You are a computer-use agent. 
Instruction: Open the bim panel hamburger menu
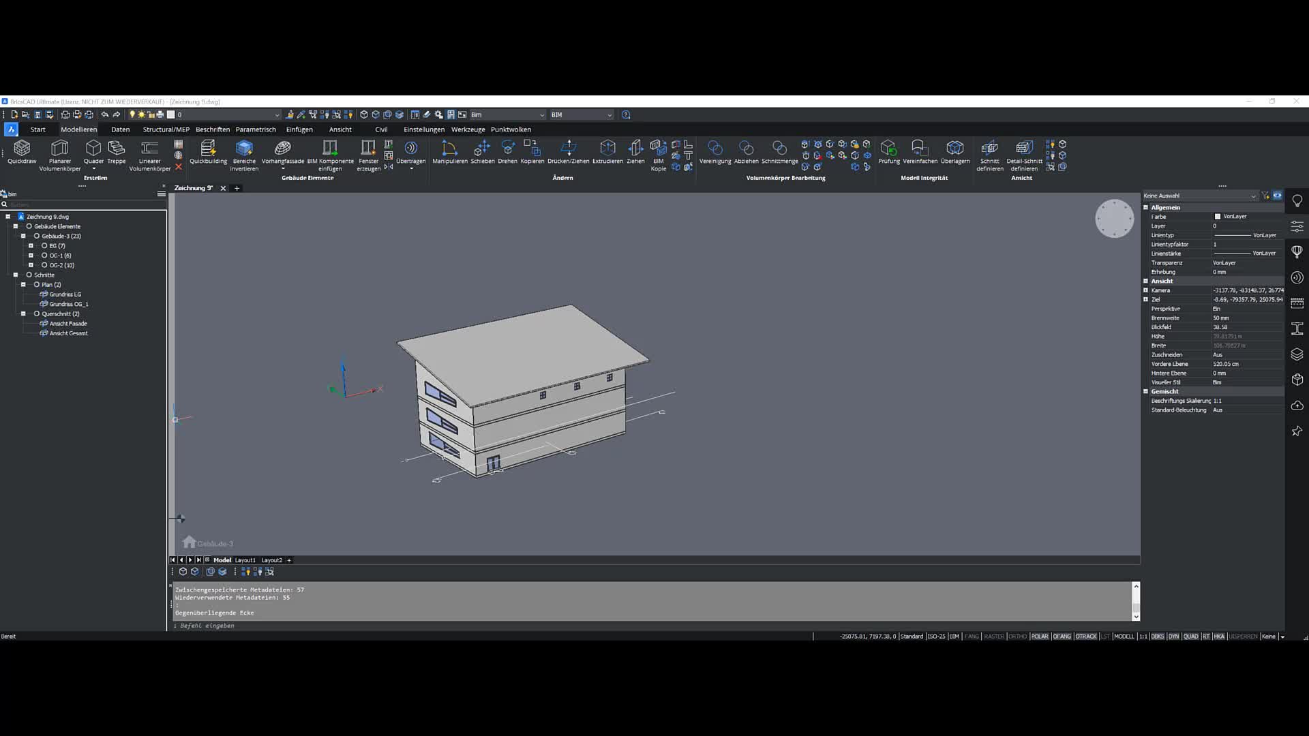[162, 194]
